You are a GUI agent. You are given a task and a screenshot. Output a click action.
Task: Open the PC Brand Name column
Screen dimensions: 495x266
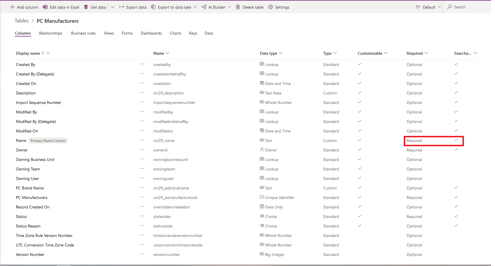(30, 188)
